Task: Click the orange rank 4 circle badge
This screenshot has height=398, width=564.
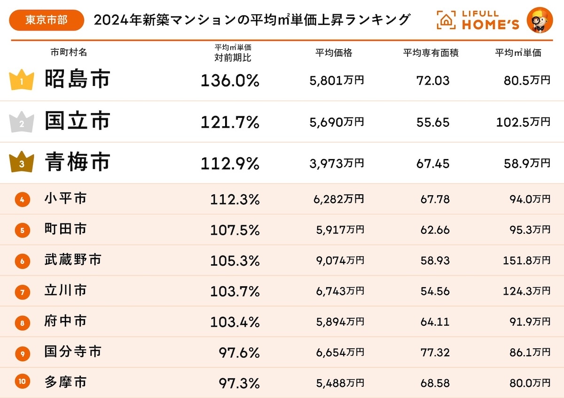Action: point(22,199)
